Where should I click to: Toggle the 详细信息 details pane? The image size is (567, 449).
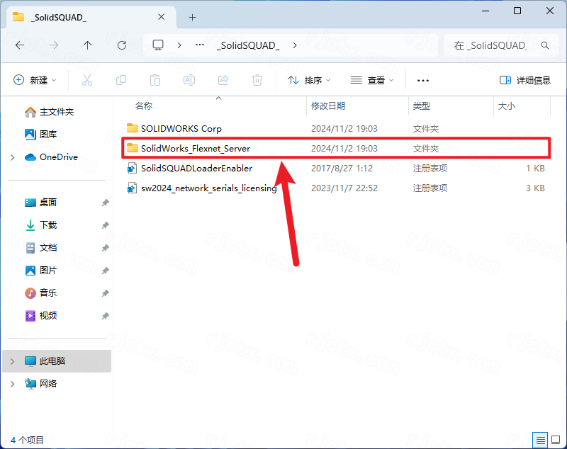click(524, 81)
